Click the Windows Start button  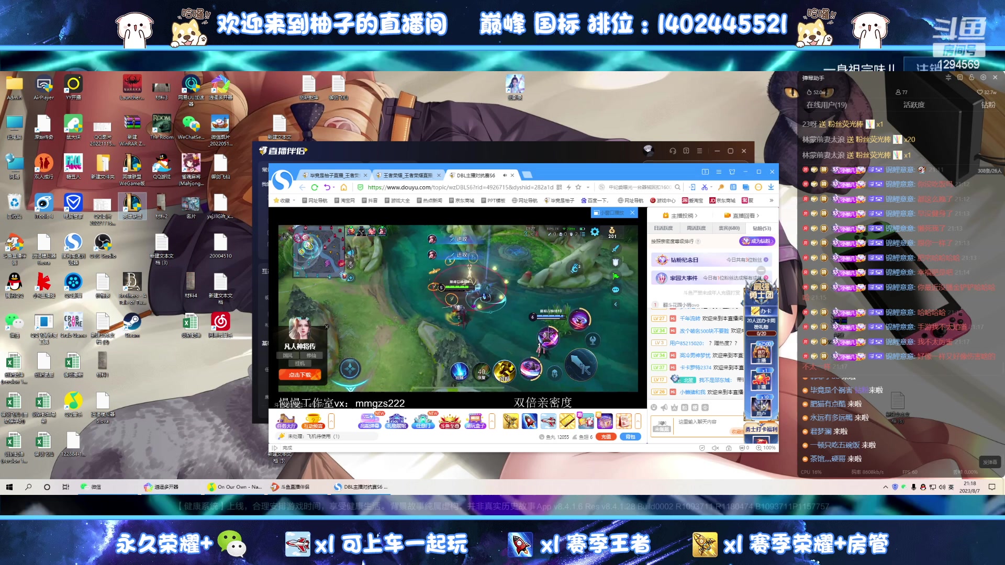pos(9,487)
